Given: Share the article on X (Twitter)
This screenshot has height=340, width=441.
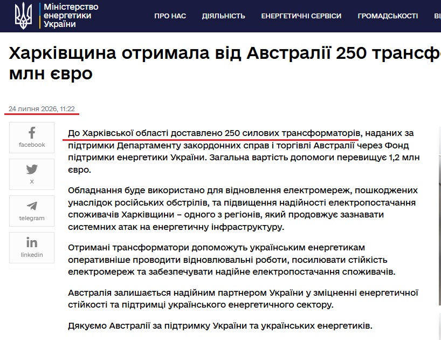Looking at the screenshot, I should 32,174.
